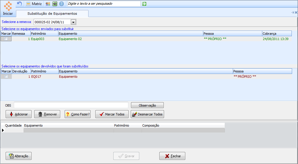This screenshot has height=164, width=298.
Task: Click the green eye view icon
Action: pos(55,4)
